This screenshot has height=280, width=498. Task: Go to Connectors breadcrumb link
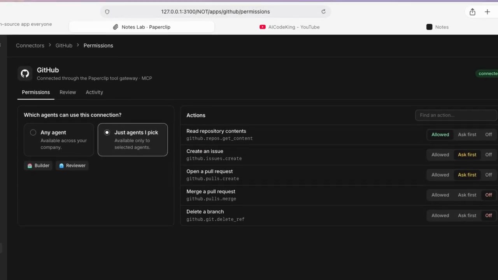tap(30, 45)
